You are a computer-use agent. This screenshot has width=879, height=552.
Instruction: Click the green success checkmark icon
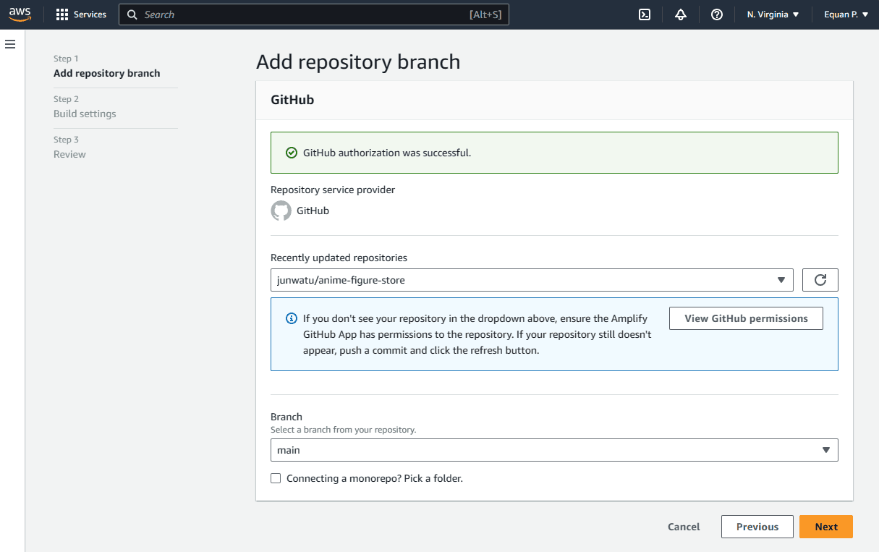point(292,153)
